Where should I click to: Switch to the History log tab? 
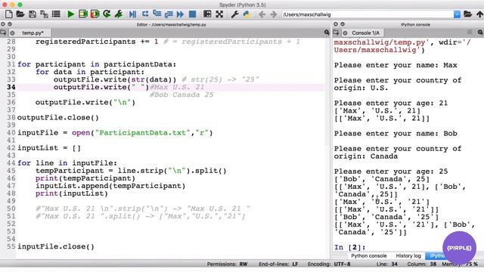pos(408,255)
